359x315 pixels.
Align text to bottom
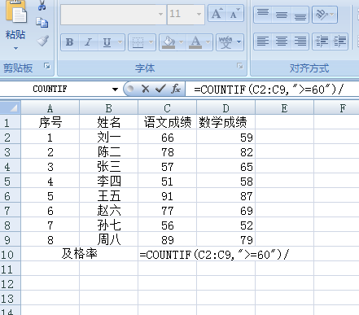[x=300, y=14]
